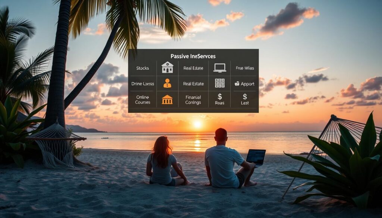Select the Financial Conings item

pyautogui.click(x=193, y=100)
